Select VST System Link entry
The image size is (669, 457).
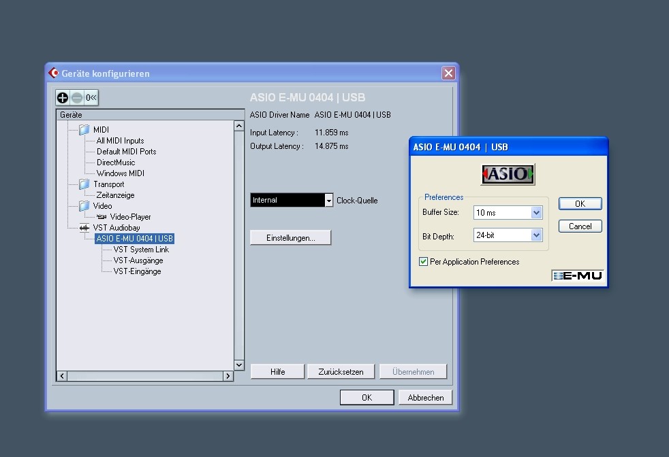(x=141, y=250)
